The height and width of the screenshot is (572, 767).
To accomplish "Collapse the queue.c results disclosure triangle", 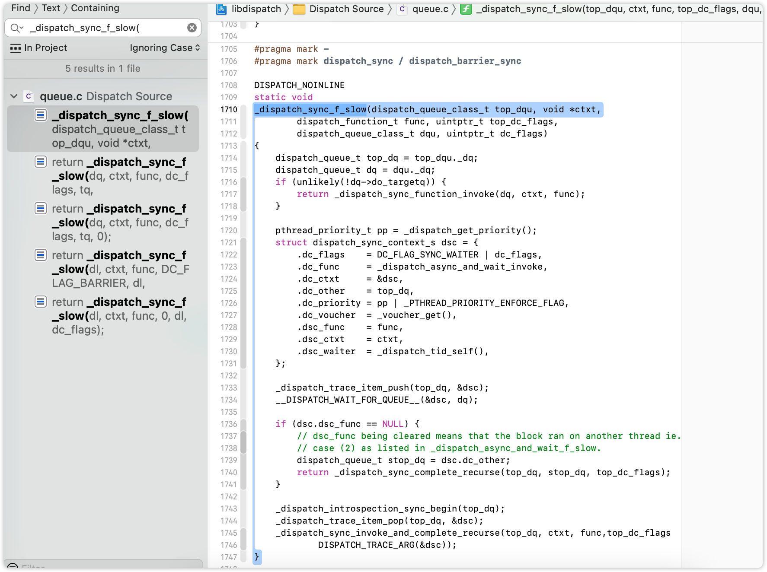I will (x=13, y=96).
